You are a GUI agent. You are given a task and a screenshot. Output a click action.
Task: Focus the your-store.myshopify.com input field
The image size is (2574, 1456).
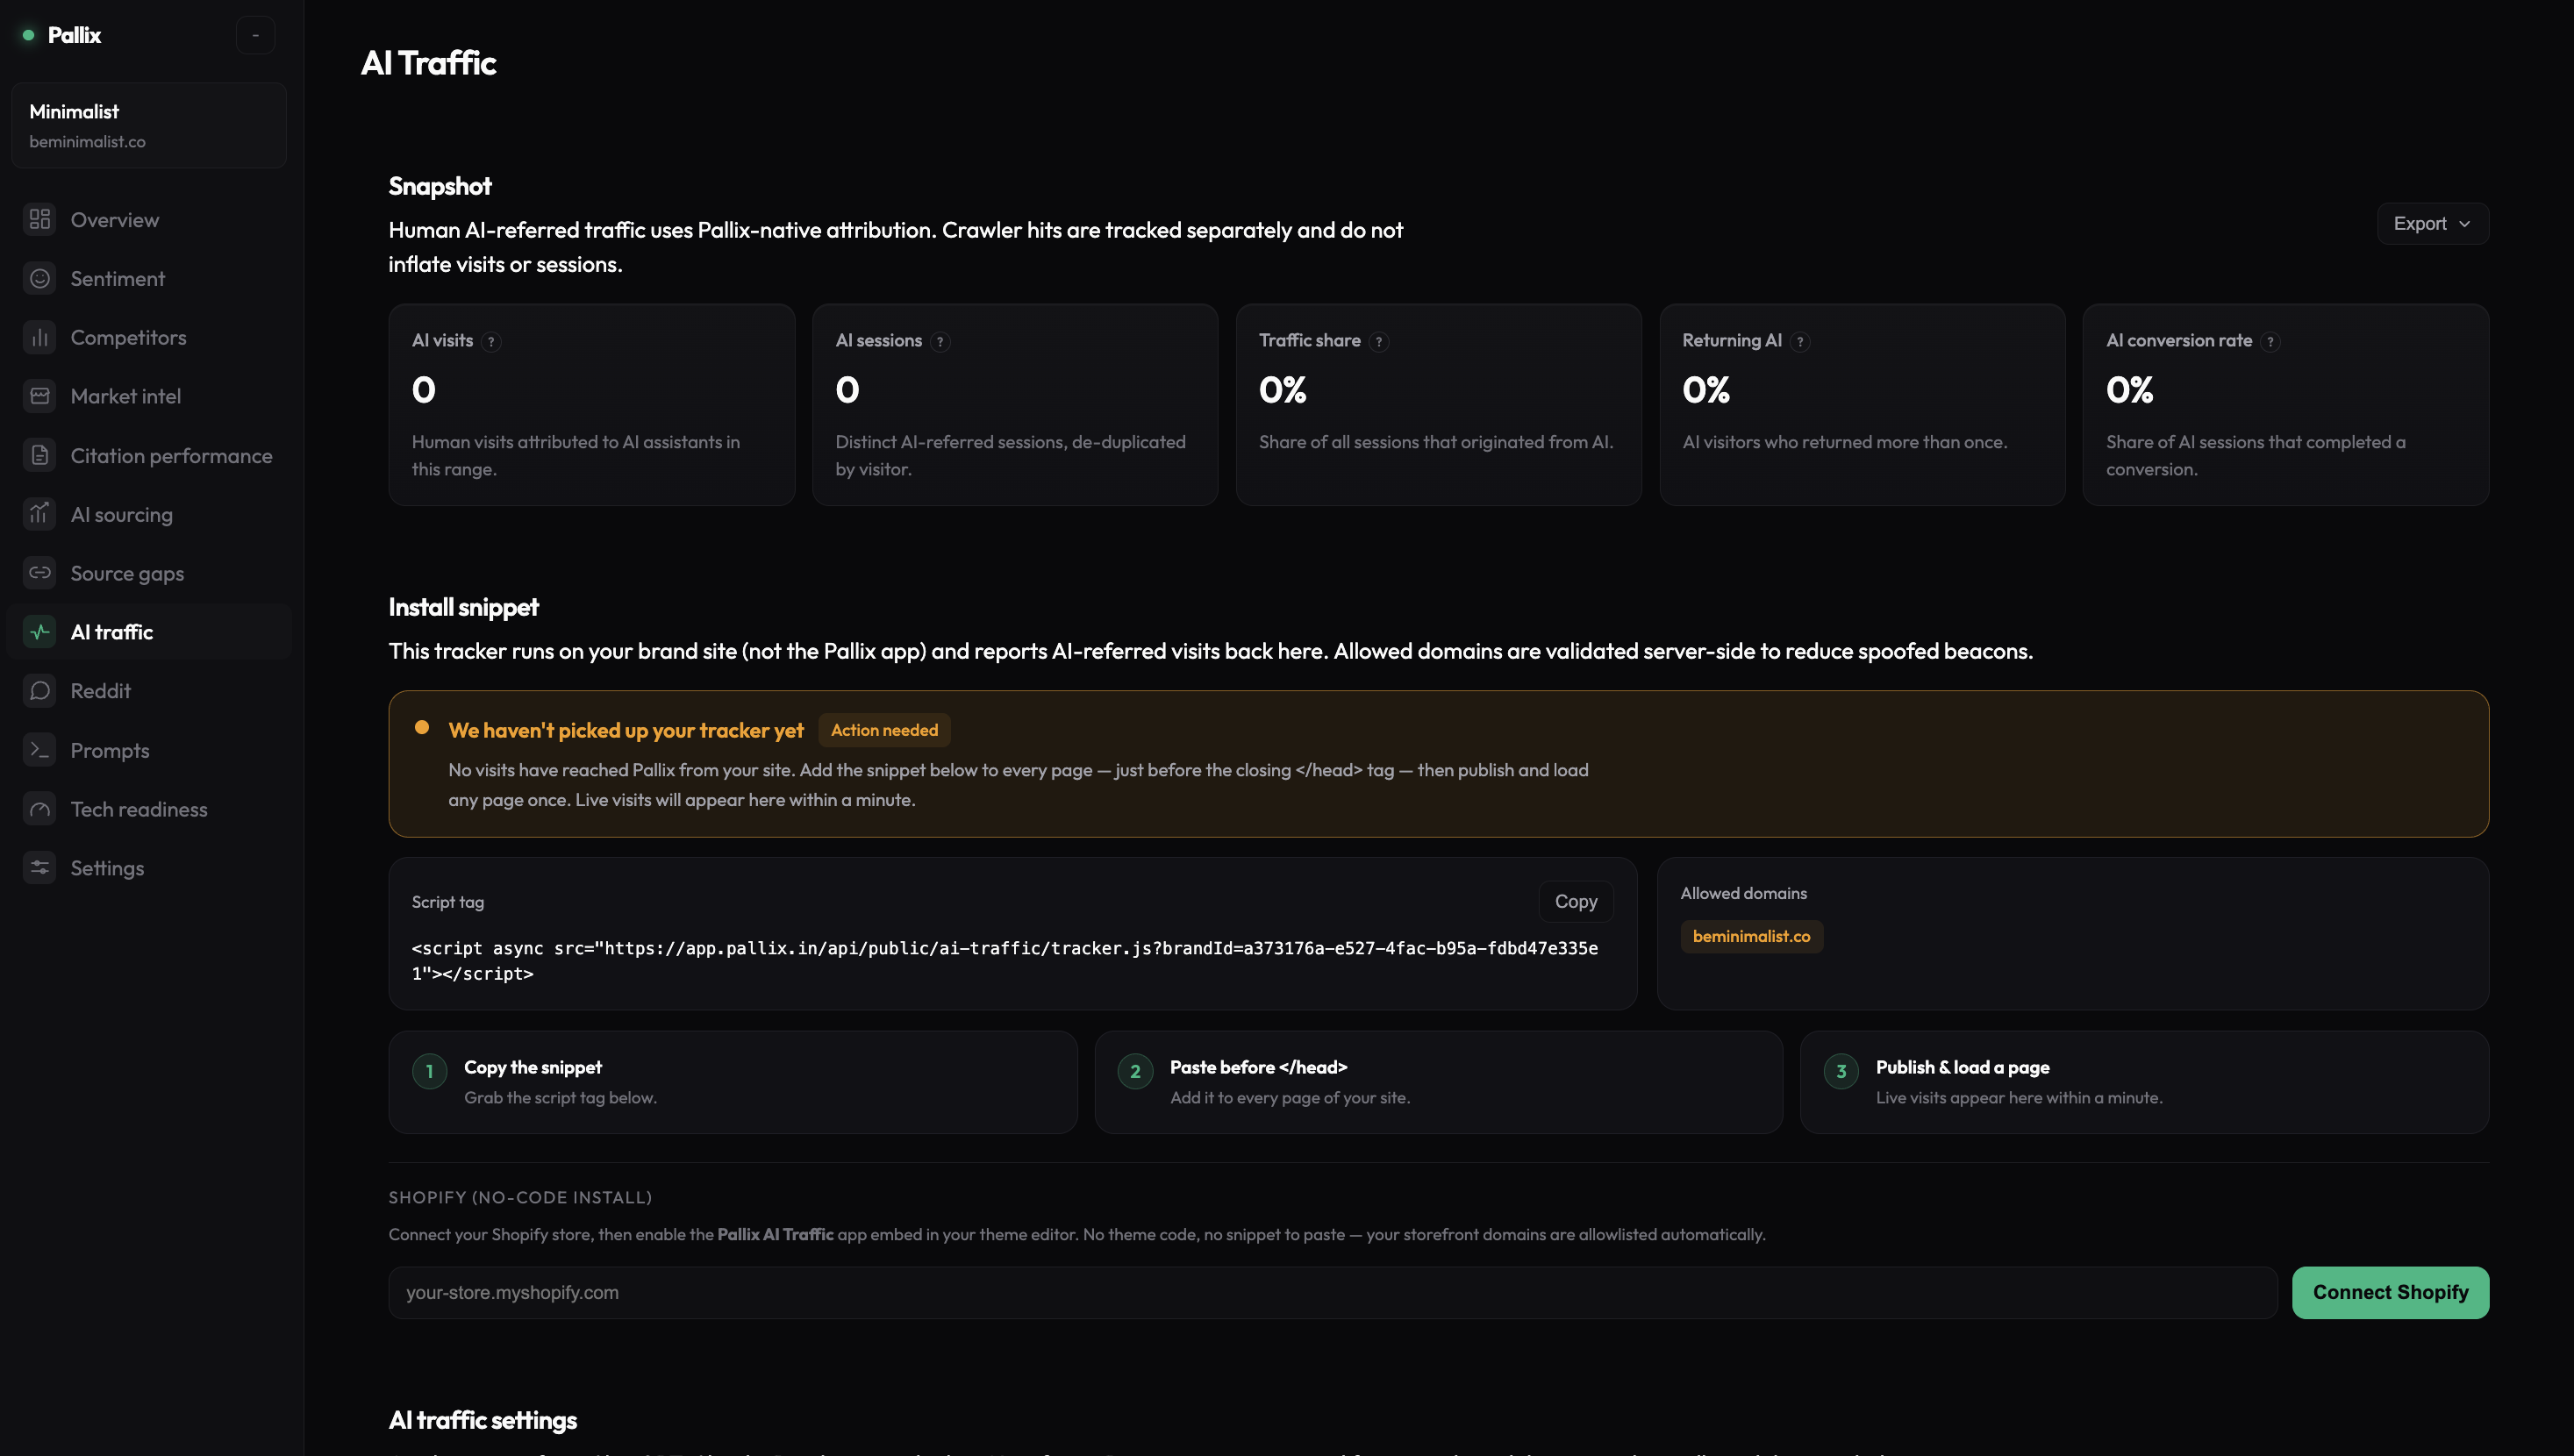(x=1332, y=1292)
